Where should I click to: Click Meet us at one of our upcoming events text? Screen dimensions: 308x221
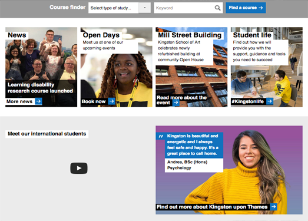[102, 45]
